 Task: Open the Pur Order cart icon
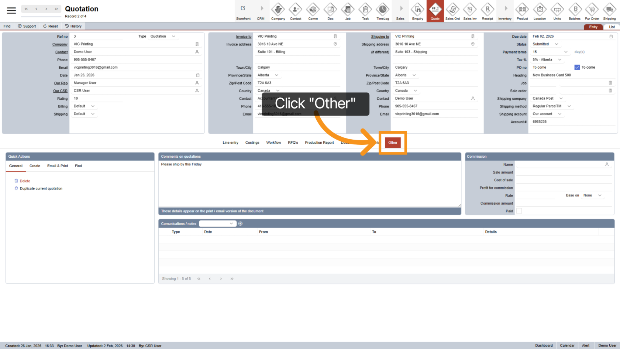(x=592, y=11)
